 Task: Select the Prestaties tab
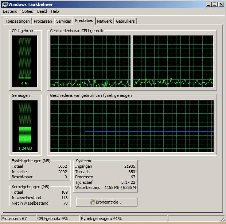point(84,20)
